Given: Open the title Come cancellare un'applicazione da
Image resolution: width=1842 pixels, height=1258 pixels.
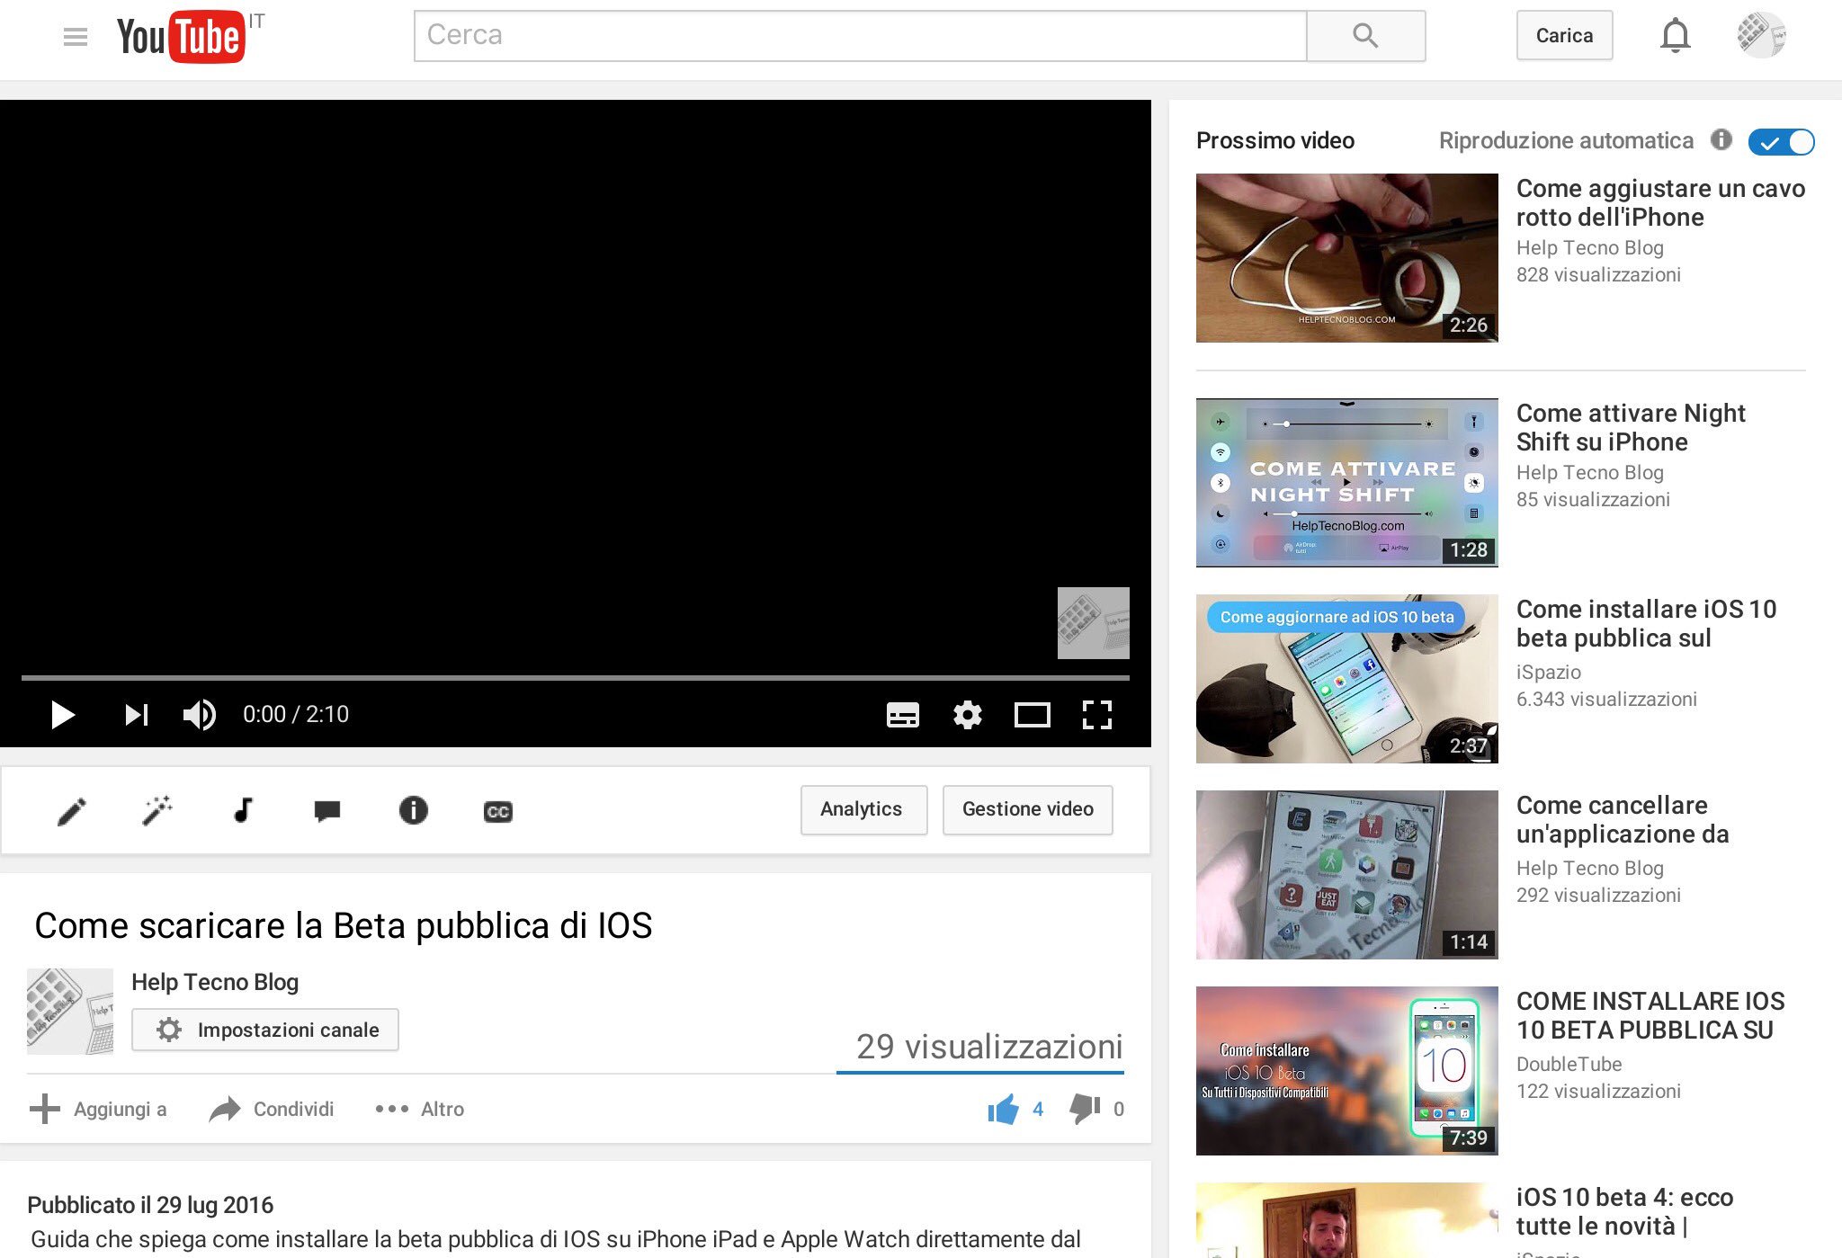Looking at the screenshot, I should pyautogui.click(x=1623, y=819).
